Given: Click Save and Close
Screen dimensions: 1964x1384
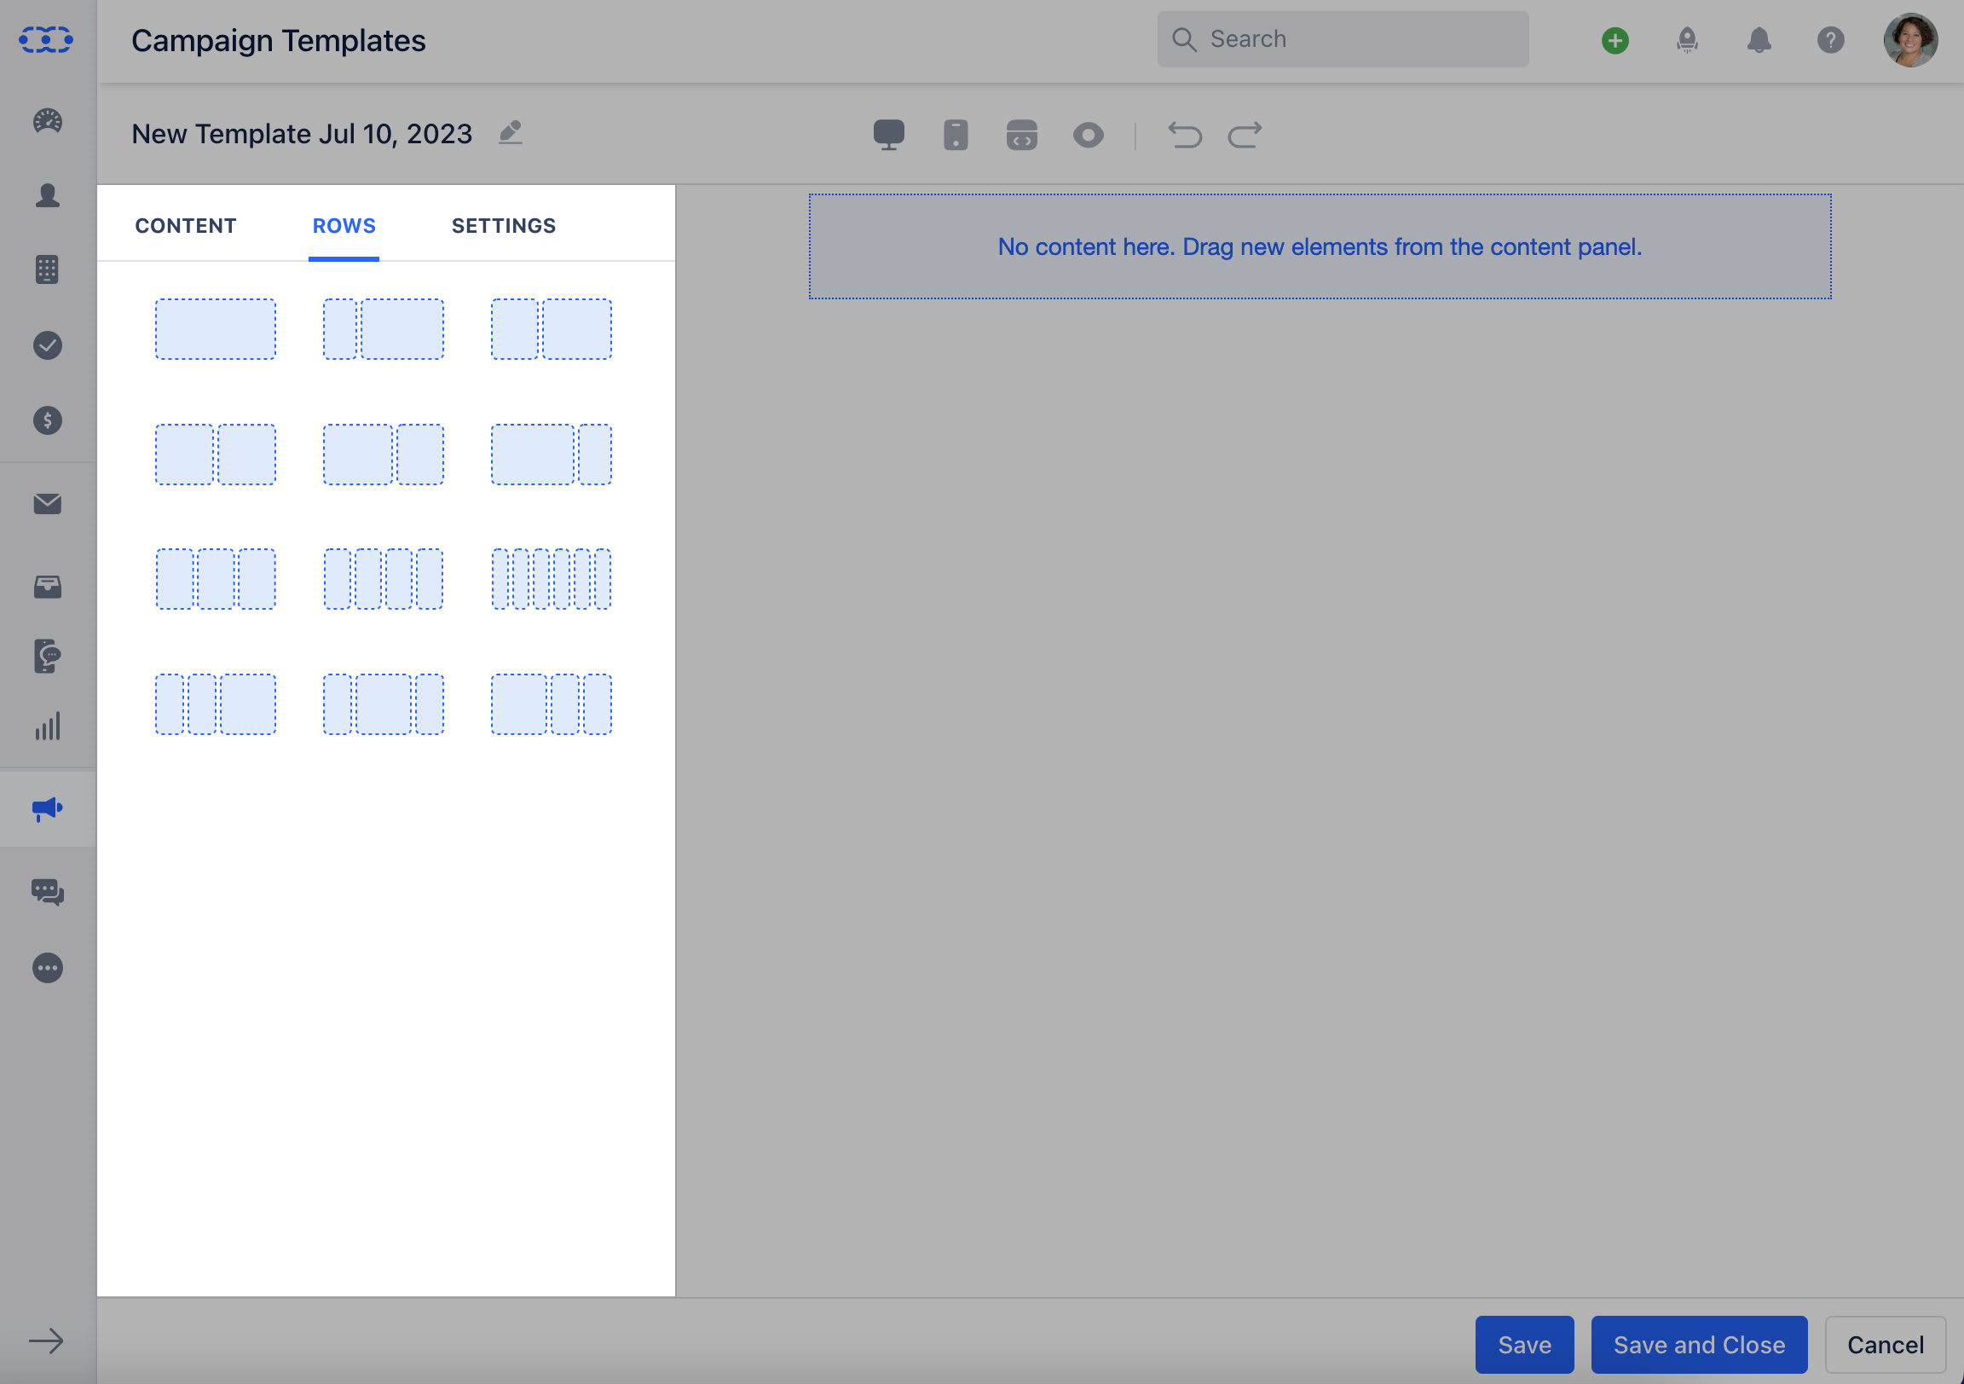Looking at the screenshot, I should click(1699, 1344).
